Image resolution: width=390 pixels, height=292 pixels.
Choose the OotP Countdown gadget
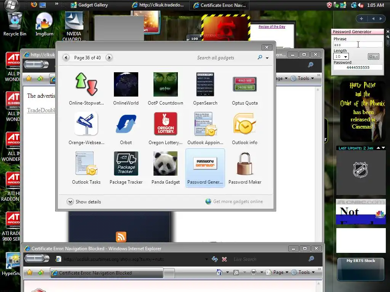pos(165,84)
